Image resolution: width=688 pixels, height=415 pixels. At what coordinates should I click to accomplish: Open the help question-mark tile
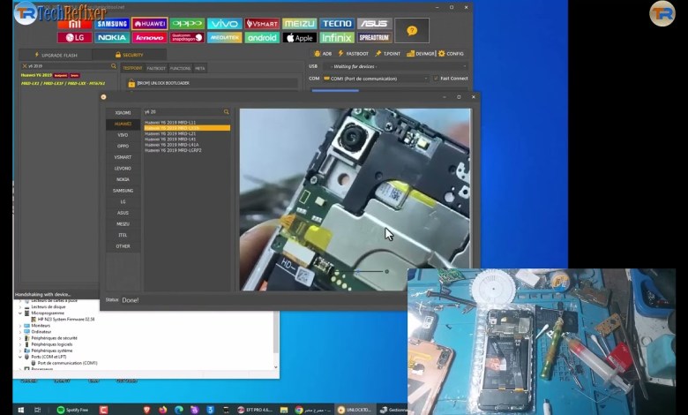tap(412, 31)
